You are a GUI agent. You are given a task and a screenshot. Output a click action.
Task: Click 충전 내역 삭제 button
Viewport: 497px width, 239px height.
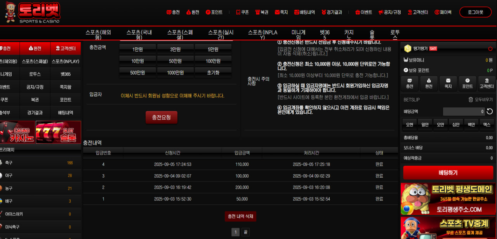tap(240, 216)
